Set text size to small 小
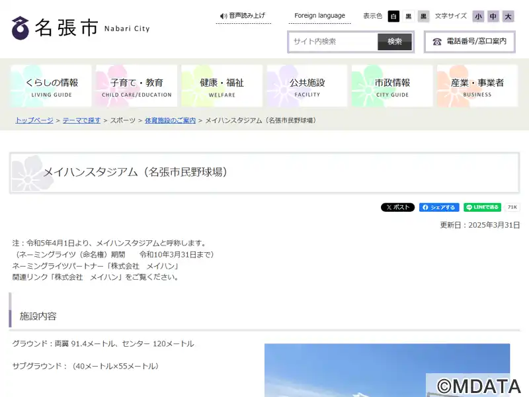Image resolution: width=529 pixels, height=397 pixels. coord(478,17)
